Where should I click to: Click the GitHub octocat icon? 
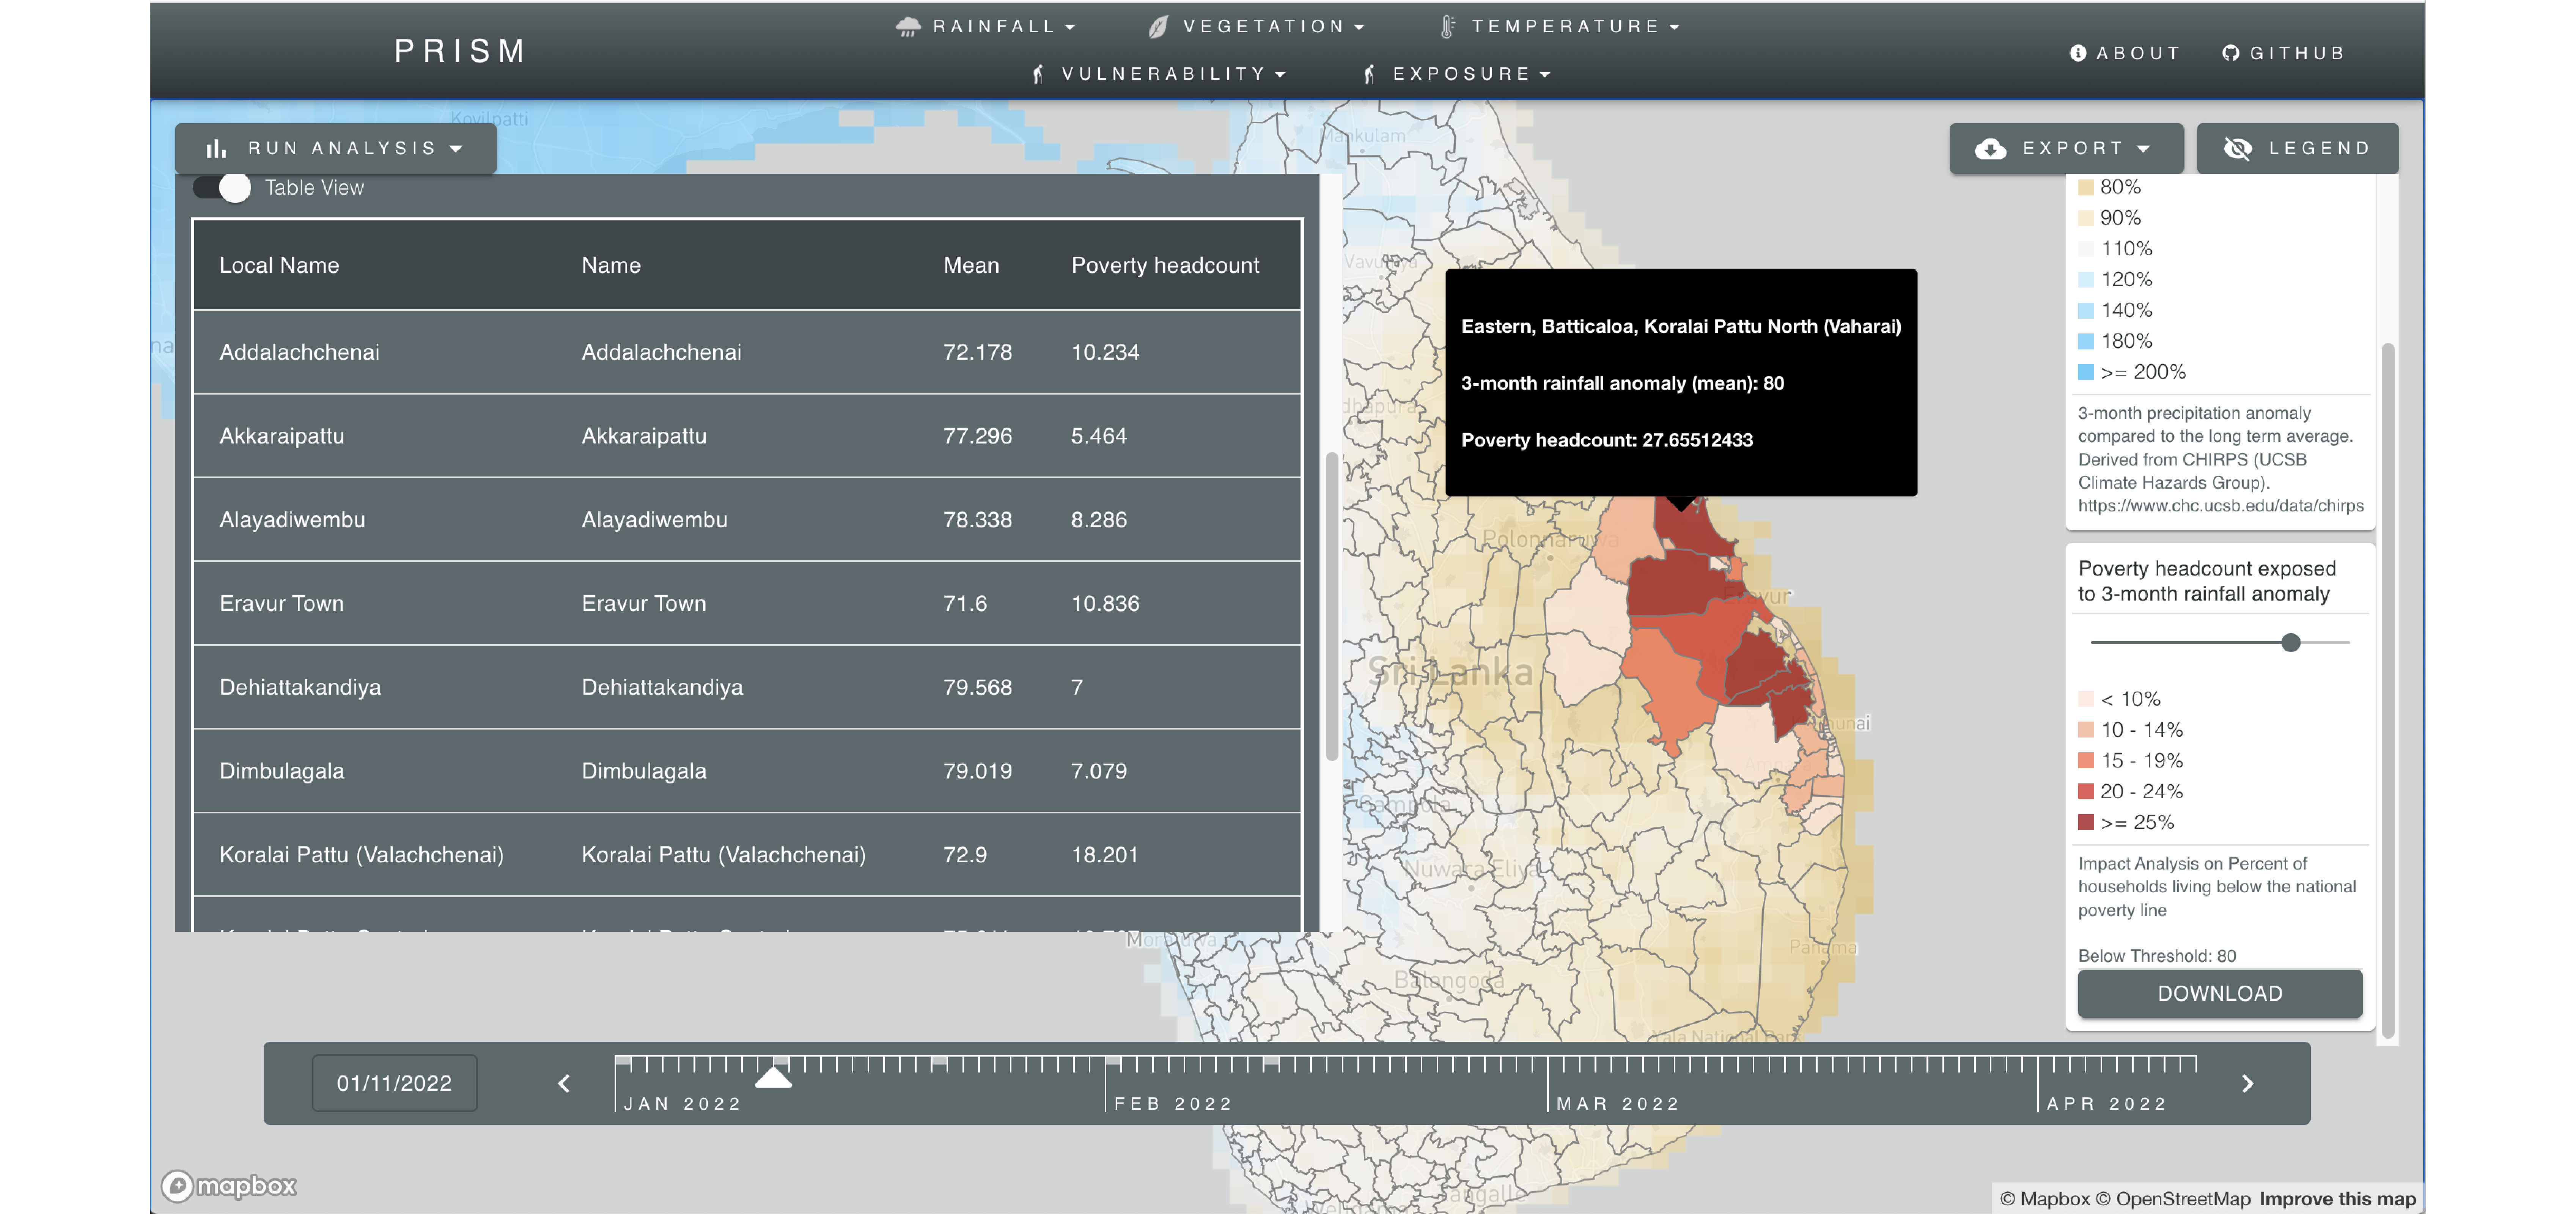(2231, 53)
